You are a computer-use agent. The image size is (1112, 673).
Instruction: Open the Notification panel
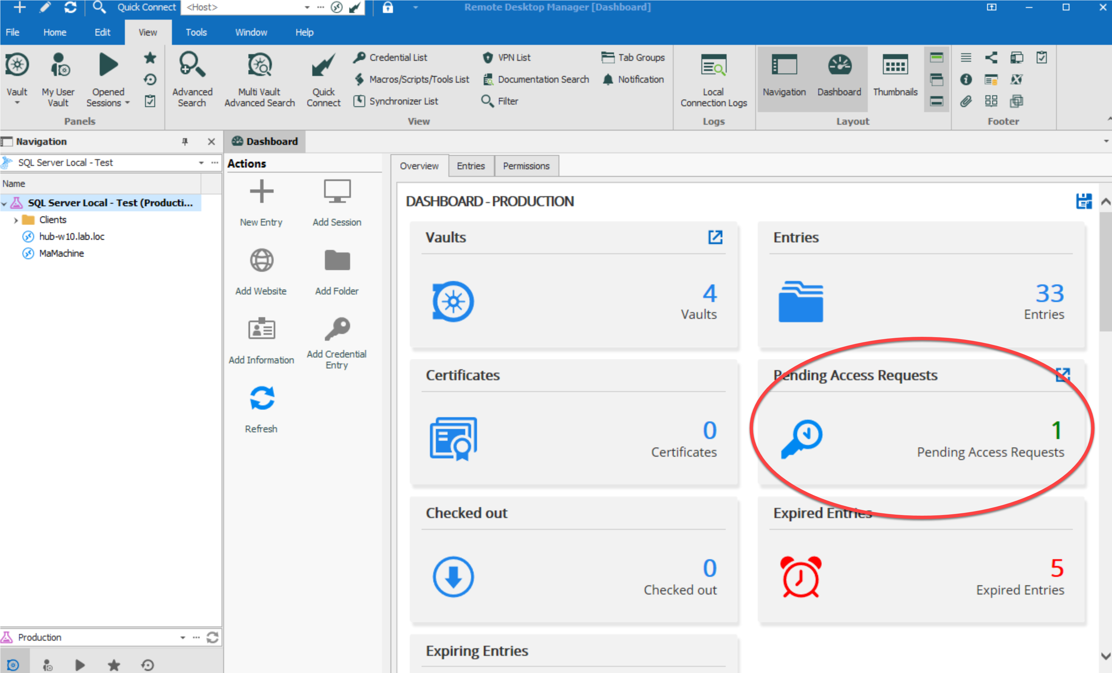(634, 79)
